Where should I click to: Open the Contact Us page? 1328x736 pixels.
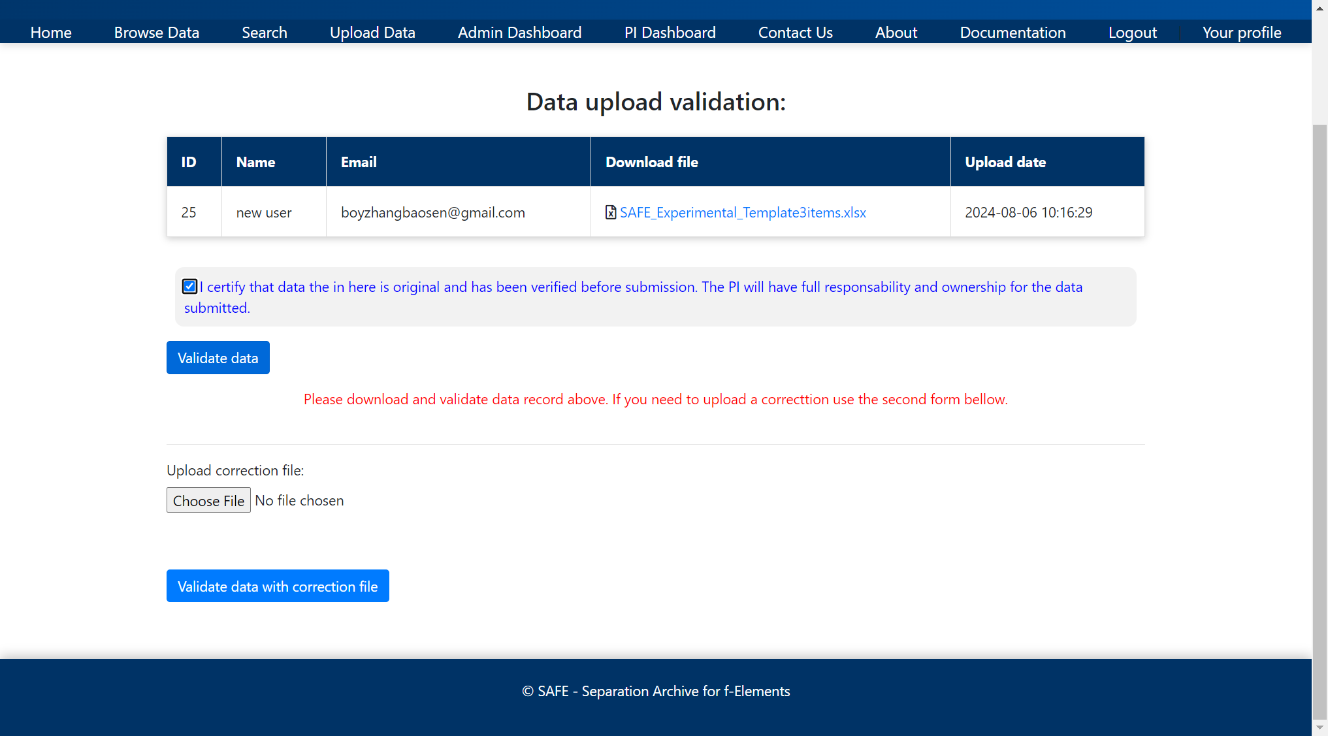click(x=796, y=33)
